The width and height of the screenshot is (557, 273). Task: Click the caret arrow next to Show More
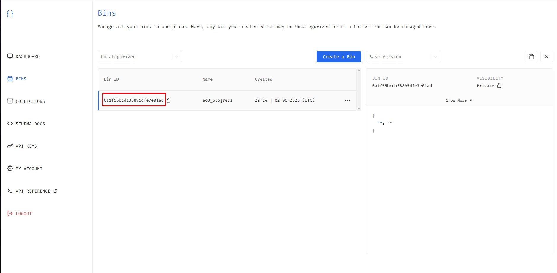pyautogui.click(x=471, y=100)
